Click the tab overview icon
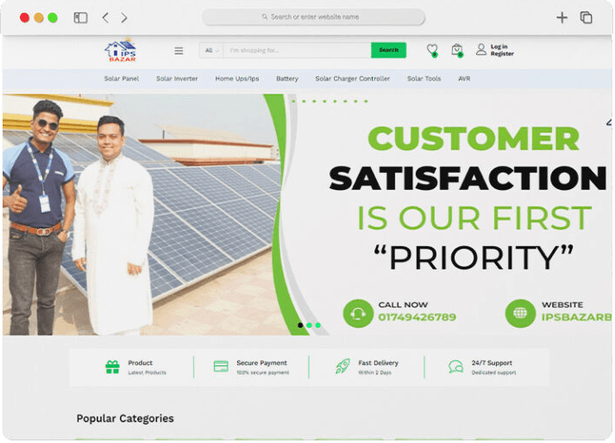 pyautogui.click(x=586, y=17)
